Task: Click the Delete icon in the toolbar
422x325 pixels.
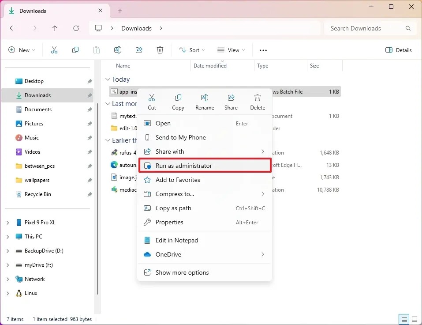Action: pyautogui.click(x=160, y=50)
